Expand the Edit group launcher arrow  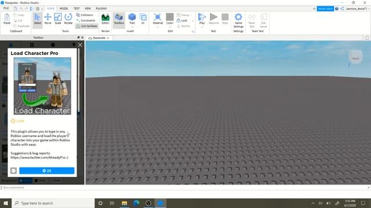tap(193, 32)
